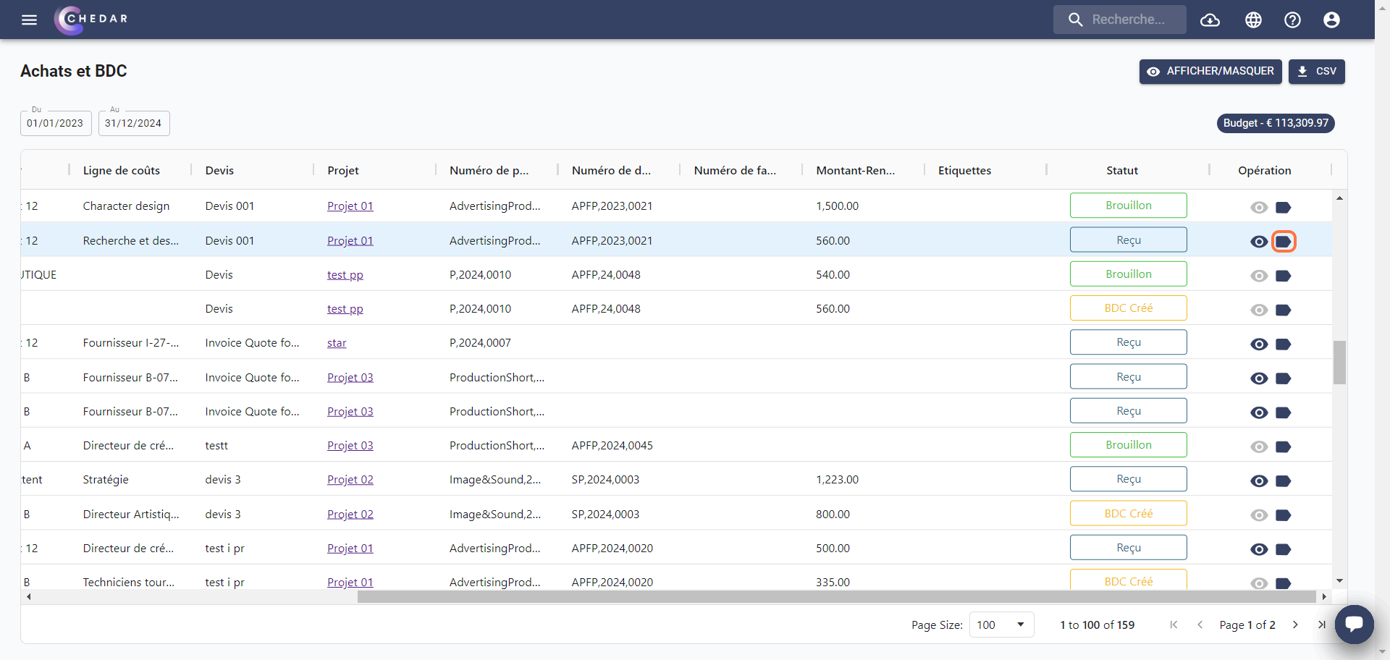
Task: Toggle eye icon in 560.00 BDC Créé test pp row
Action: [1259, 310]
